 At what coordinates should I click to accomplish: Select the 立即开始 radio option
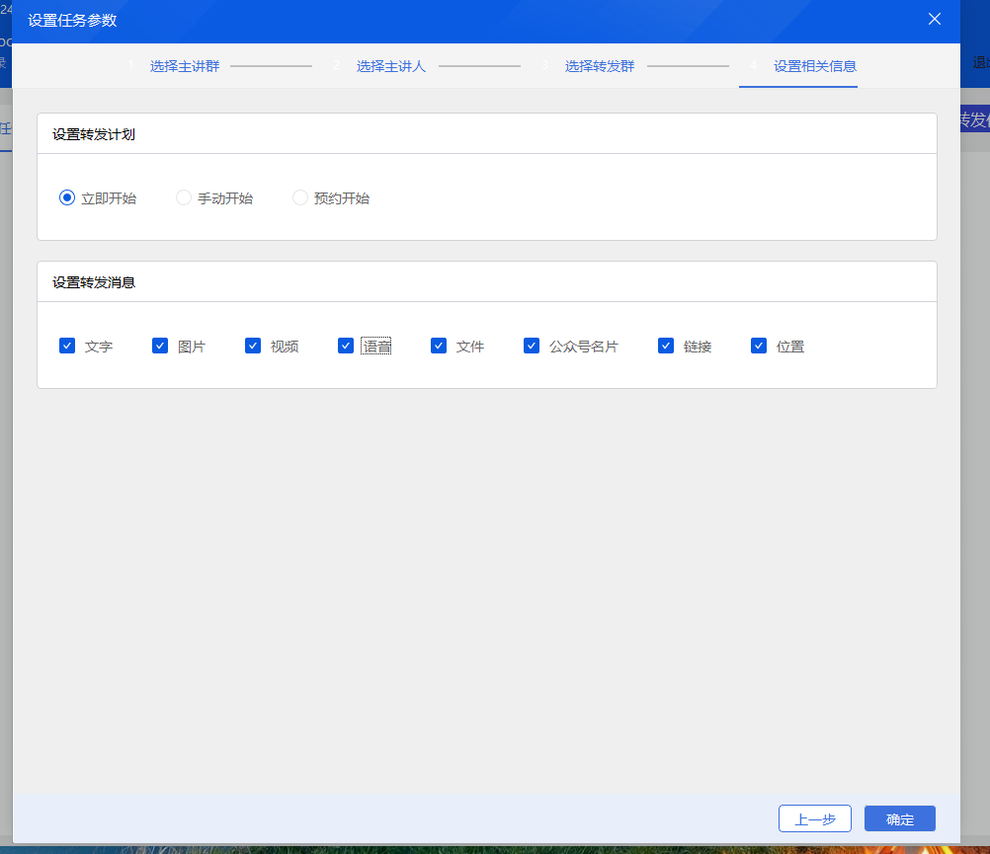pos(67,197)
